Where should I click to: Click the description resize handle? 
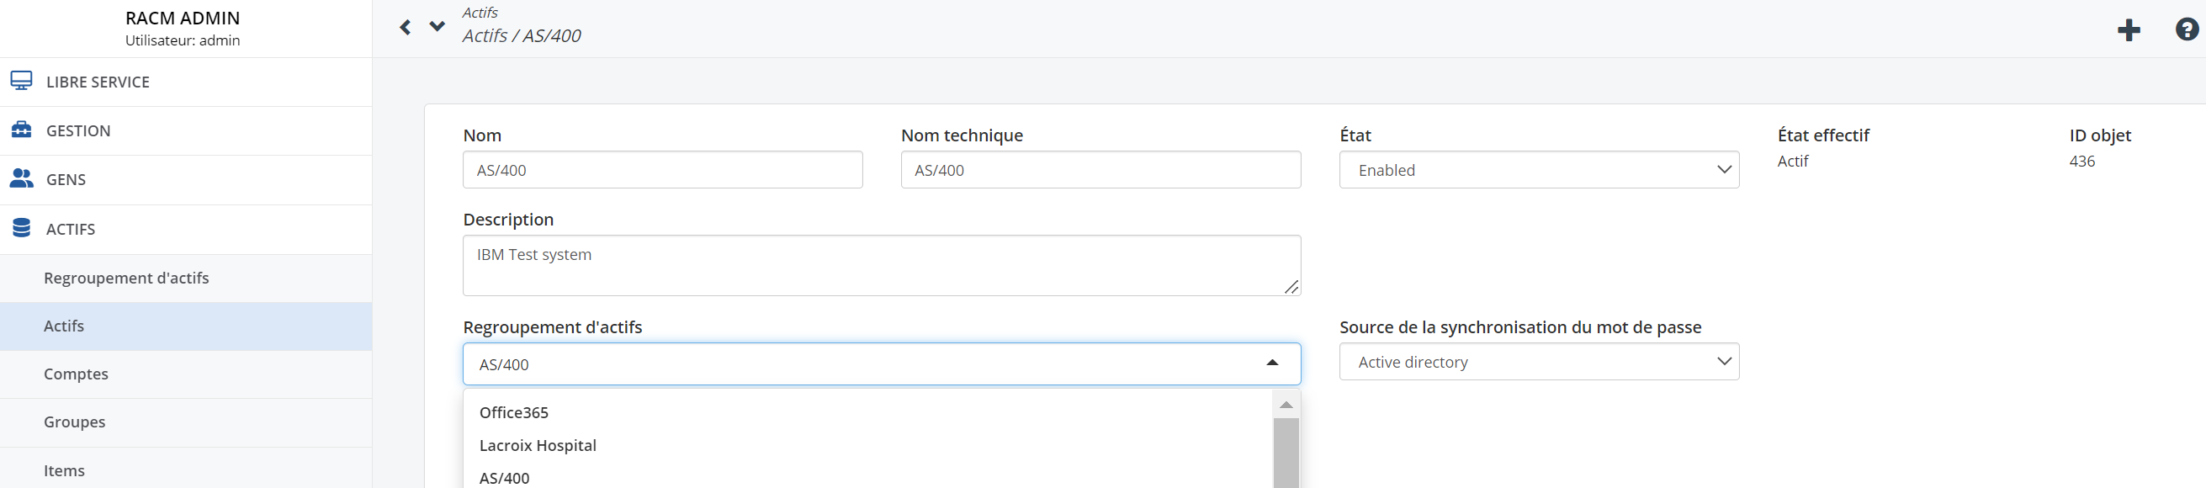1291,287
